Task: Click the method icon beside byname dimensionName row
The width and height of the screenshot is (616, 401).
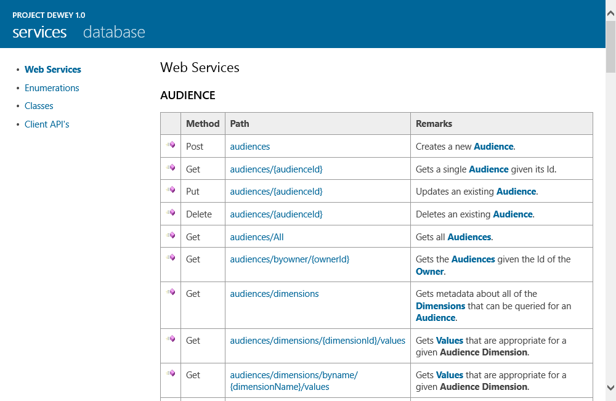Action: 171,374
